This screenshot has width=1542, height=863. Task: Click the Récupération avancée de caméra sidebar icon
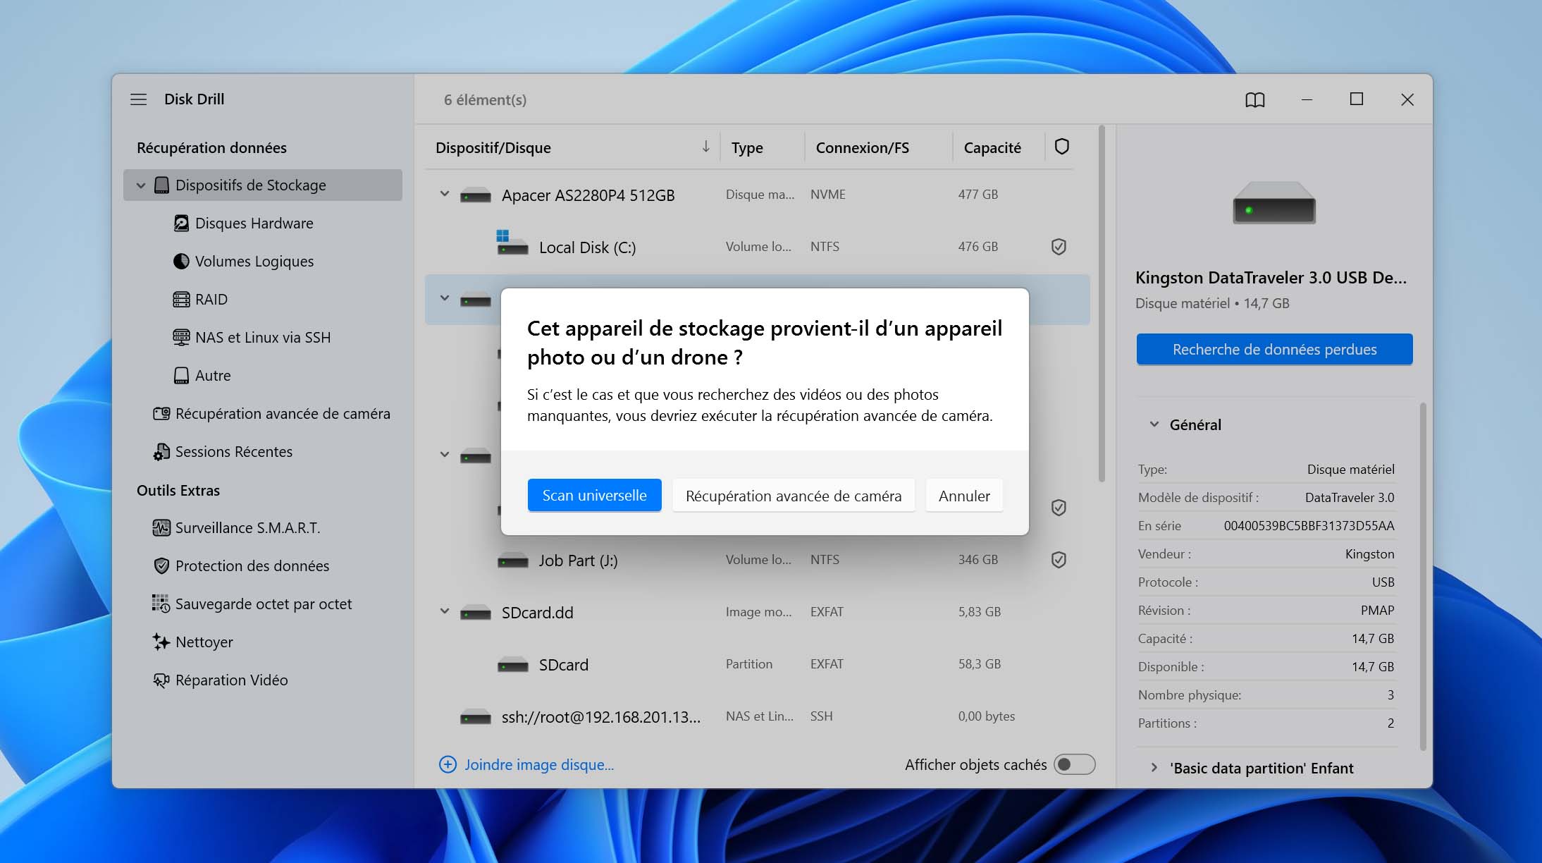click(x=161, y=414)
